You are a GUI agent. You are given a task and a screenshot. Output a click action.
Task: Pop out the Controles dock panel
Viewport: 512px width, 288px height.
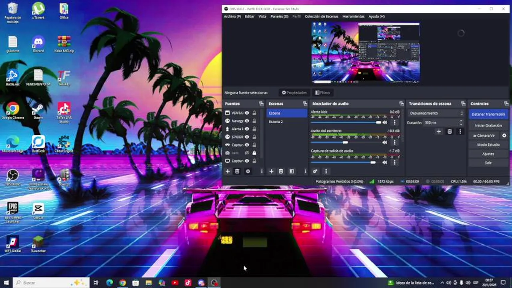tap(506, 104)
